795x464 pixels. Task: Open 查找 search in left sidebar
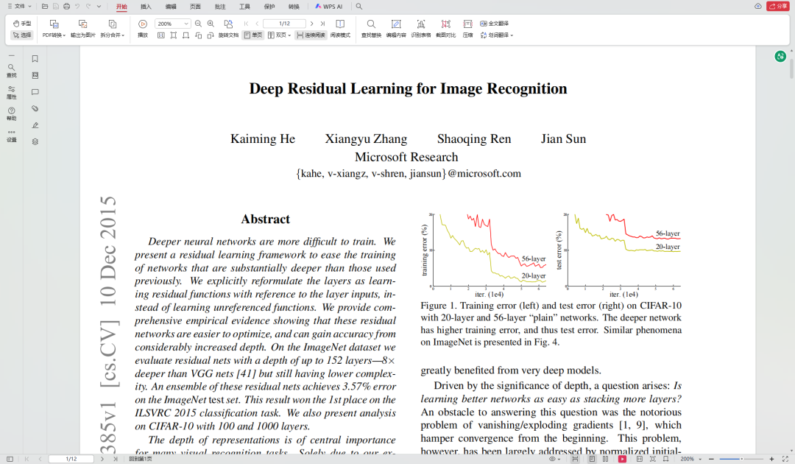coord(11,71)
